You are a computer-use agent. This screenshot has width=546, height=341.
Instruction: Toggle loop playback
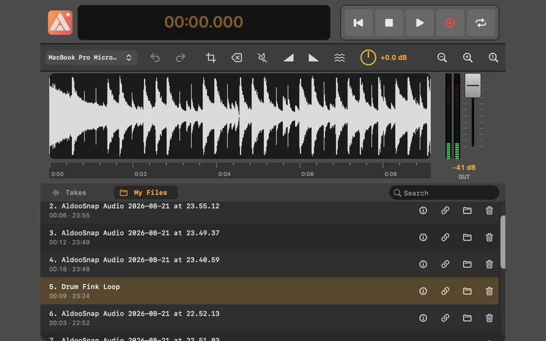481,23
